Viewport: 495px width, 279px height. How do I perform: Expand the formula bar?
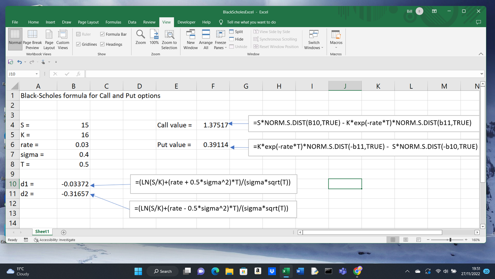pyautogui.click(x=482, y=74)
